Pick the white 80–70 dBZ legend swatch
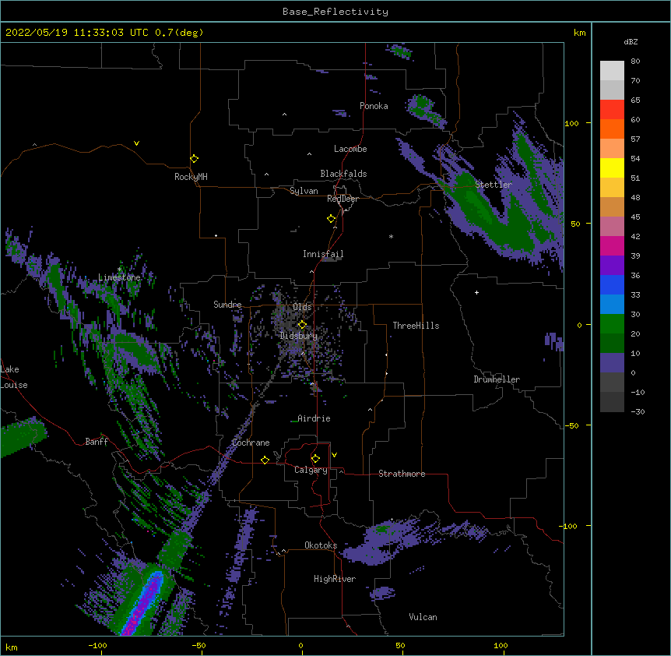The width and height of the screenshot is (671, 656). point(612,71)
